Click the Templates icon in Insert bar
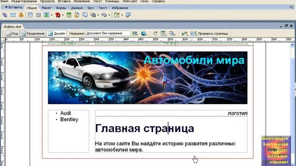The image size is (296, 166). pyautogui.click(x=117, y=15)
